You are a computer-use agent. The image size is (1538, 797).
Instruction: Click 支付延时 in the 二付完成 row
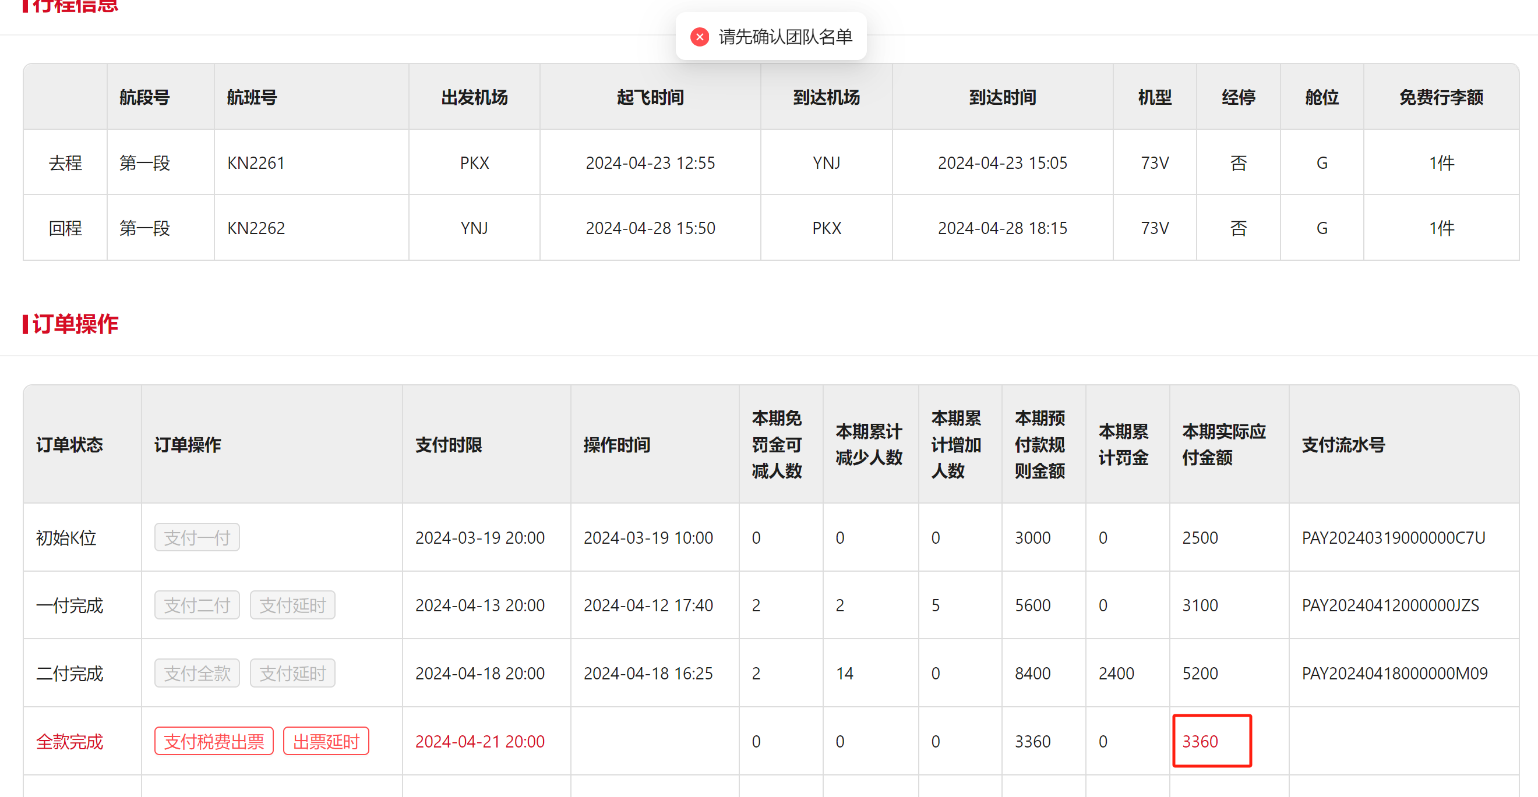coord(292,673)
